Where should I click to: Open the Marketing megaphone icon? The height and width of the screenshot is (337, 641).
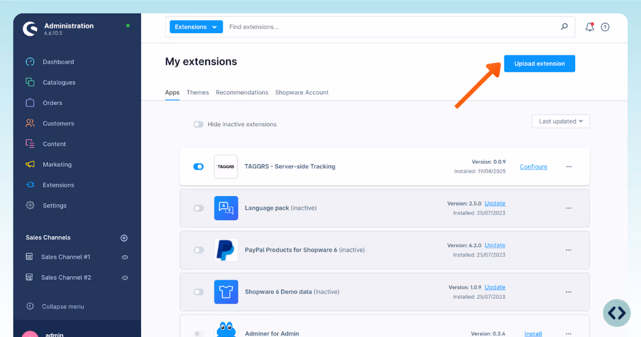point(30,164)
